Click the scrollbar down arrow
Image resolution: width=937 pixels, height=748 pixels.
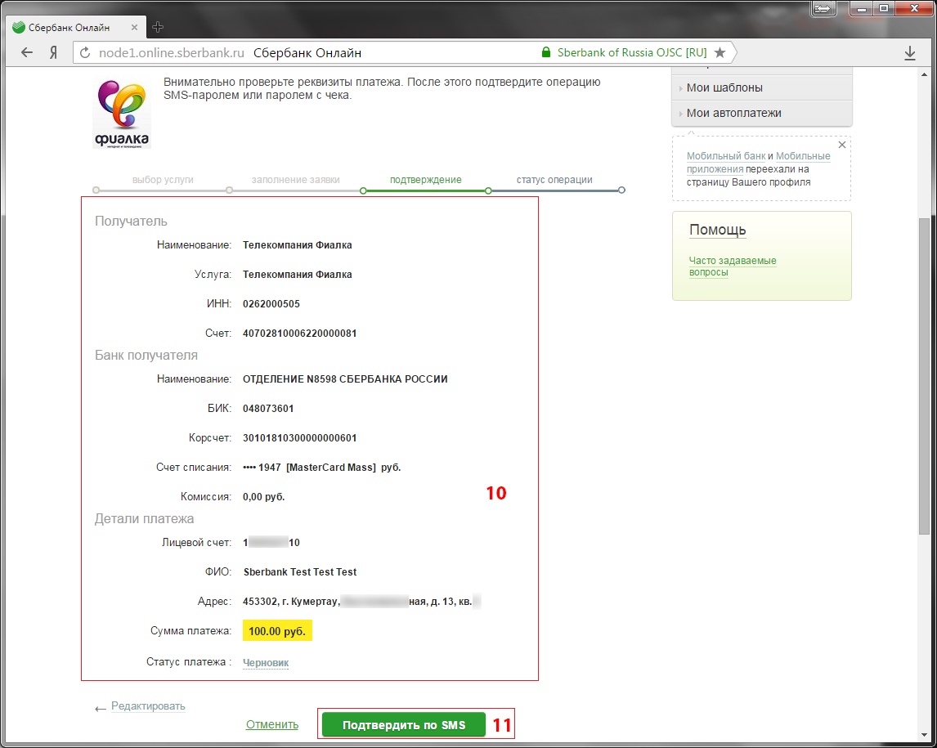(925, 736)
